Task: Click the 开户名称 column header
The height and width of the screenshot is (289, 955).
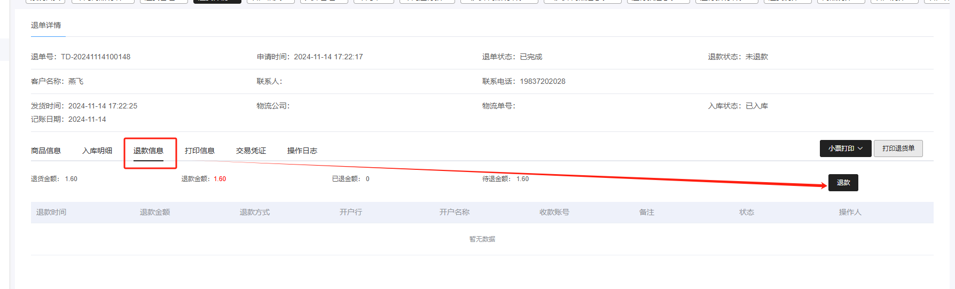Action: 455,212
